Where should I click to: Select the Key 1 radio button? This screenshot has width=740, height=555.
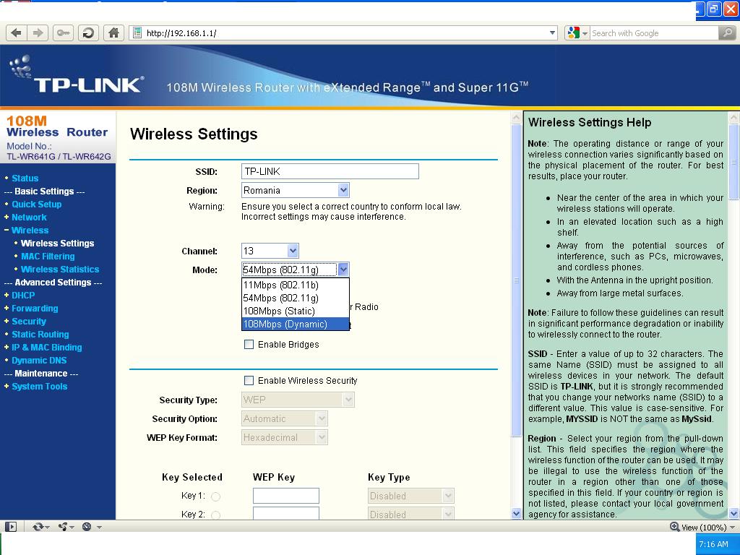tap(215, 496)
